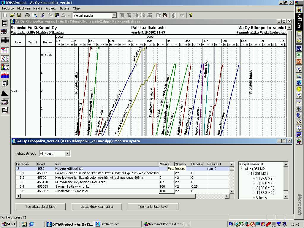Click the table's vertical scrollbar down arrow
304x228 pixels.
(232, 191)
